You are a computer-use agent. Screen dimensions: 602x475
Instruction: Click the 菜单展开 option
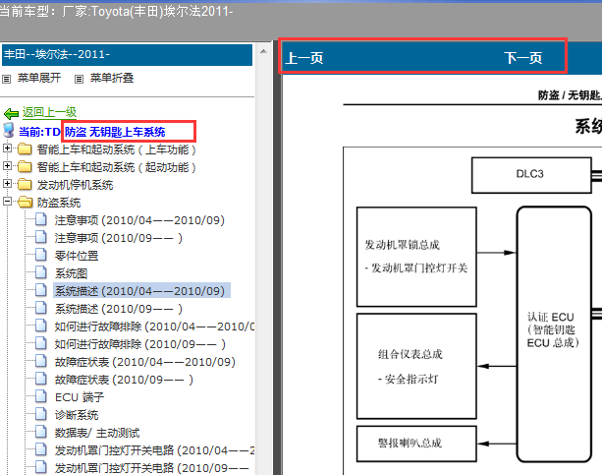(x=39, y=78)
